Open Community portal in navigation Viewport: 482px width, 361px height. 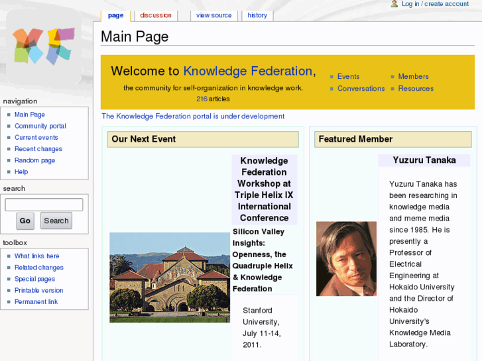pyautogui.click(x=40, y=126)
